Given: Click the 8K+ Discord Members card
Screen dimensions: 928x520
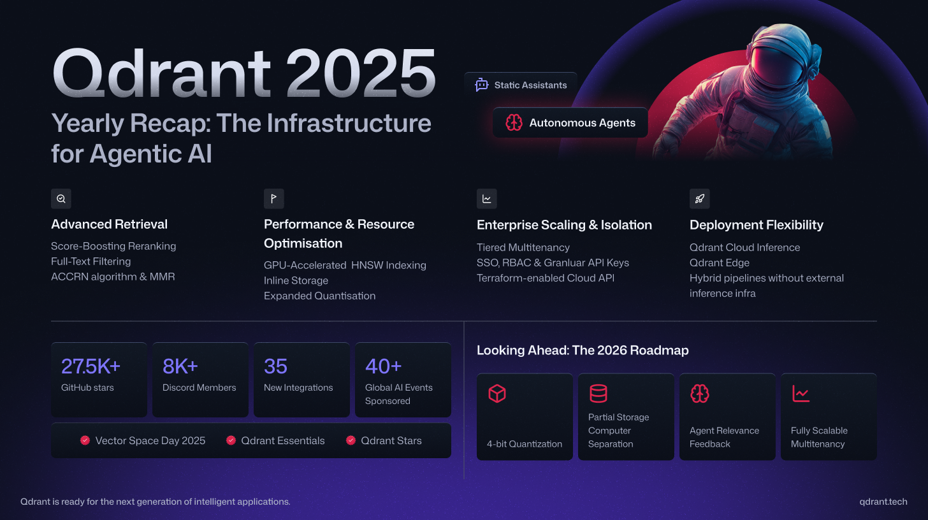Looking at the screenshot, I should 200,380.
